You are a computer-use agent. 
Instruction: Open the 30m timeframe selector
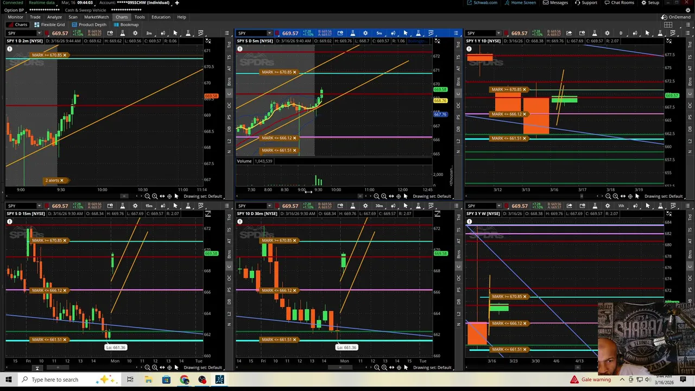point(379,206)
